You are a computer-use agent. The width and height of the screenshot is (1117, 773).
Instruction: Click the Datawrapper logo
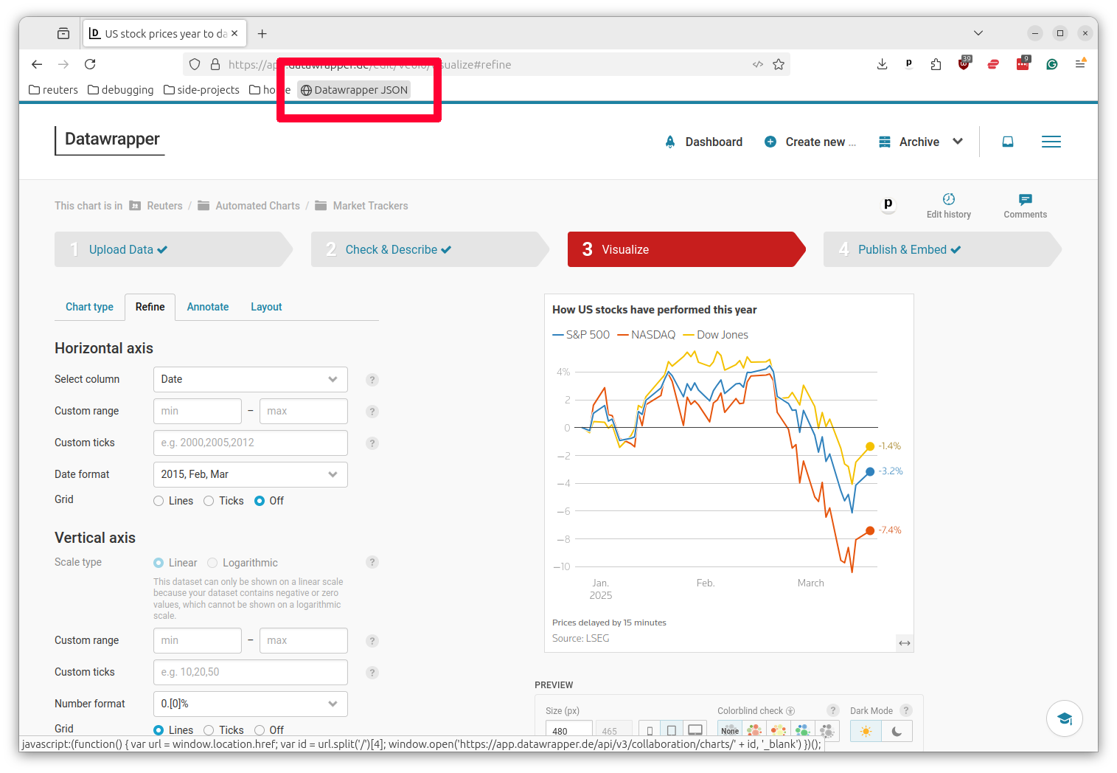click(x=111, y=139)
